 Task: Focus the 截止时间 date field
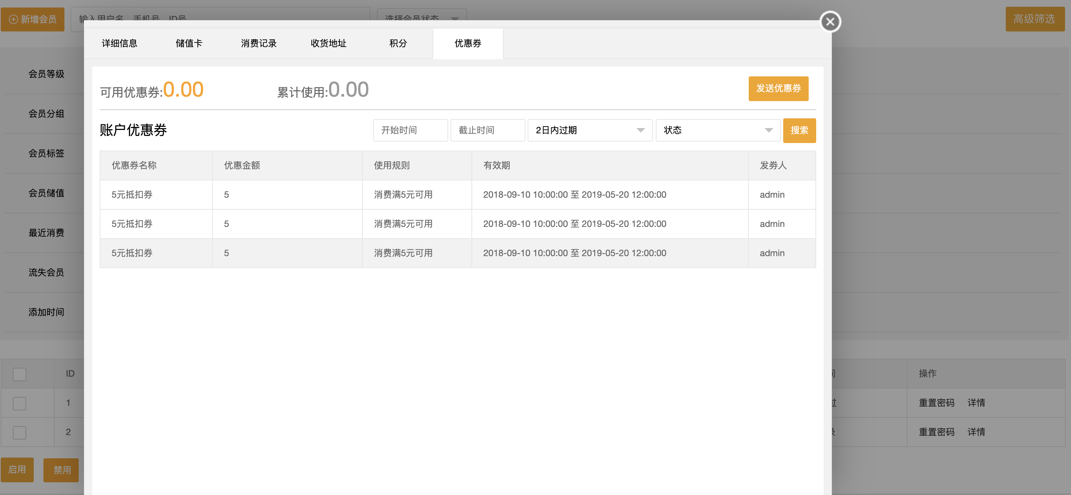tap(488, 130)
